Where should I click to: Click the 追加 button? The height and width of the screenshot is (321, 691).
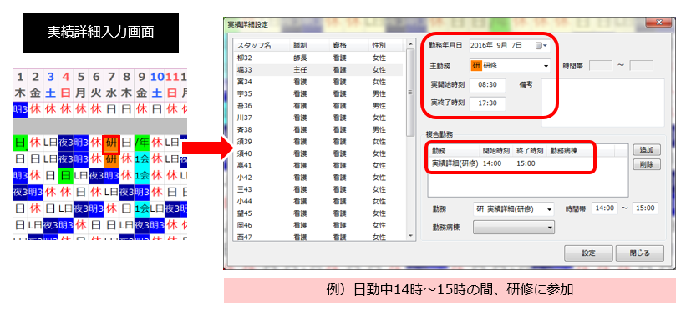coord(646,149)
